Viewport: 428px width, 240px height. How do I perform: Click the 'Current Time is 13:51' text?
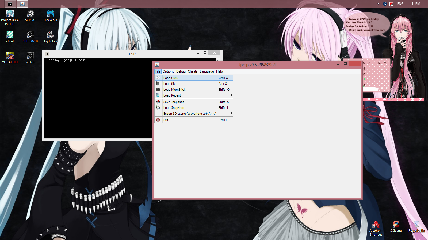pyautogui.click(x=360, y=23)
